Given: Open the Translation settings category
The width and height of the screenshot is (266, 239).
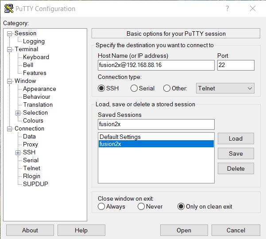Looking at the screenshot, I should point(38,105).
